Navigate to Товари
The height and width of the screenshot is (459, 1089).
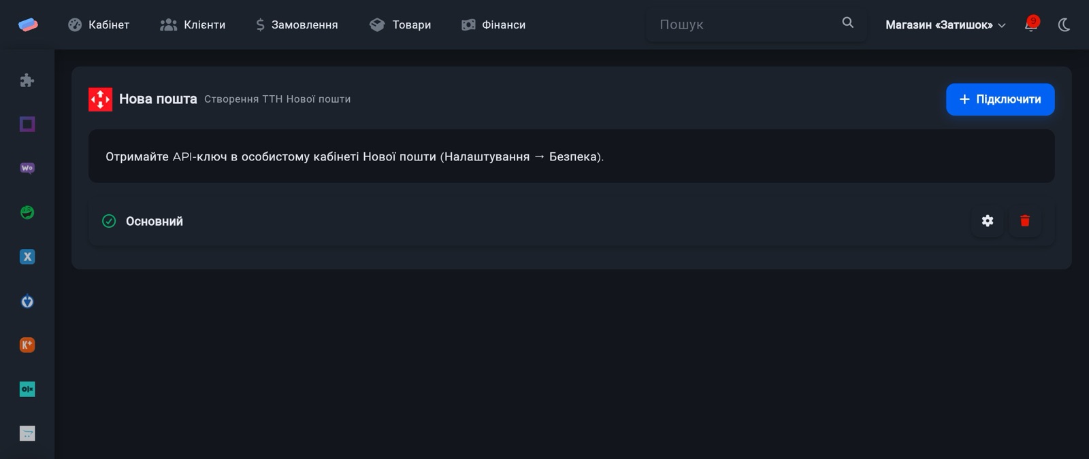(400, 24)
